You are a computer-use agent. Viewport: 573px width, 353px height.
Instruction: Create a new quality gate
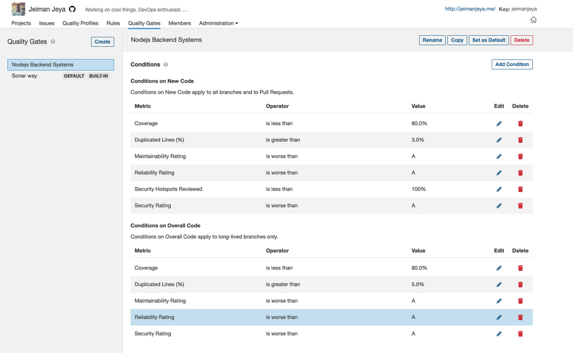pyautogui.click(x=102, y=42)
